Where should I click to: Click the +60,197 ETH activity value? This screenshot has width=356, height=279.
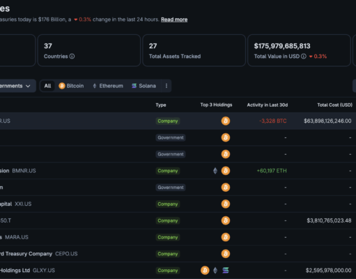tap(272, 171)
